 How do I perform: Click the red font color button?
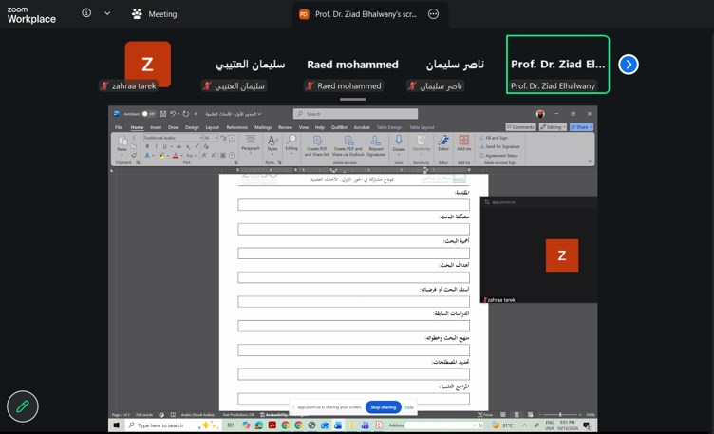[176, 156]
